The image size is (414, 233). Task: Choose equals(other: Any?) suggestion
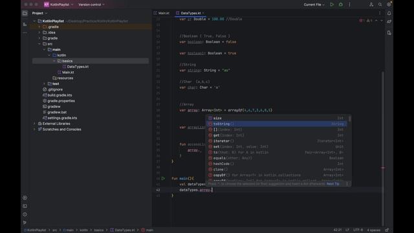coord(277,158)
